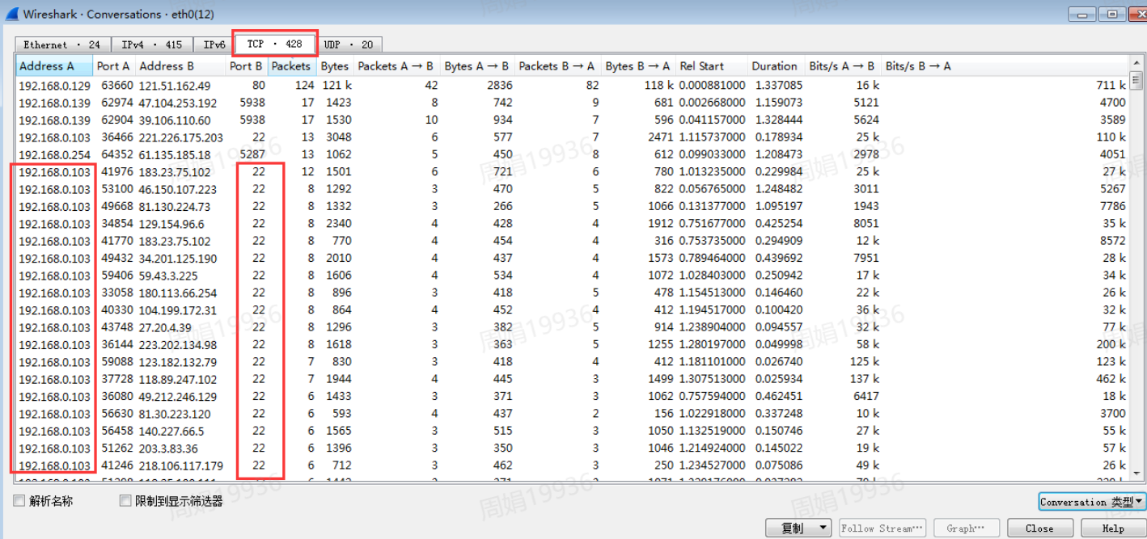Sort by the Packets column header
This screenshot has width=1147, height=539.
[x=291, y=66]
